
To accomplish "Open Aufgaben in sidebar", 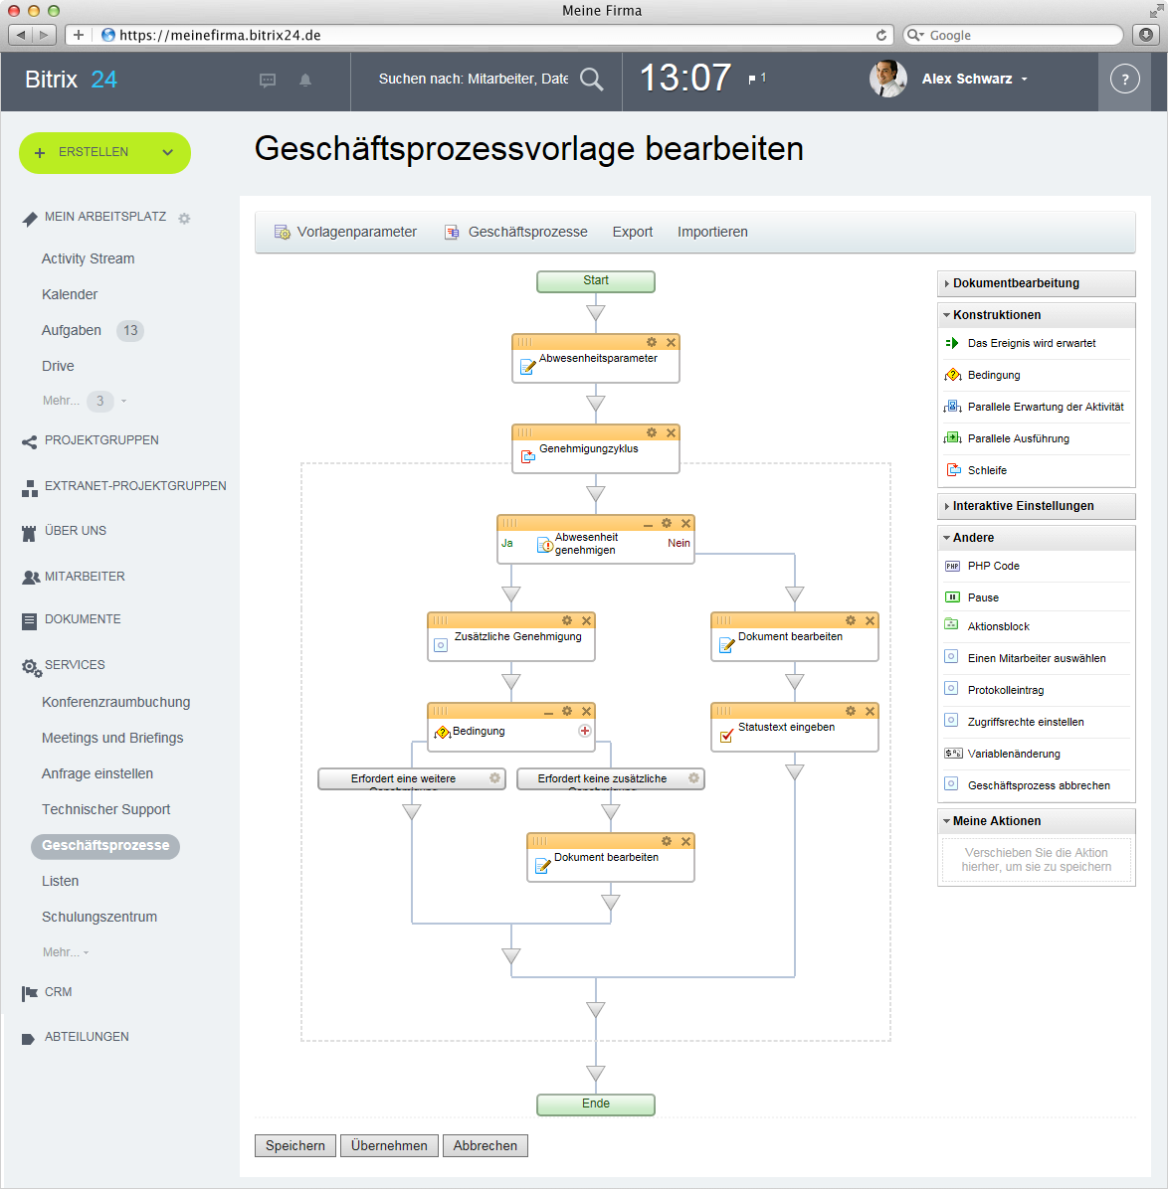I will 72,330.
